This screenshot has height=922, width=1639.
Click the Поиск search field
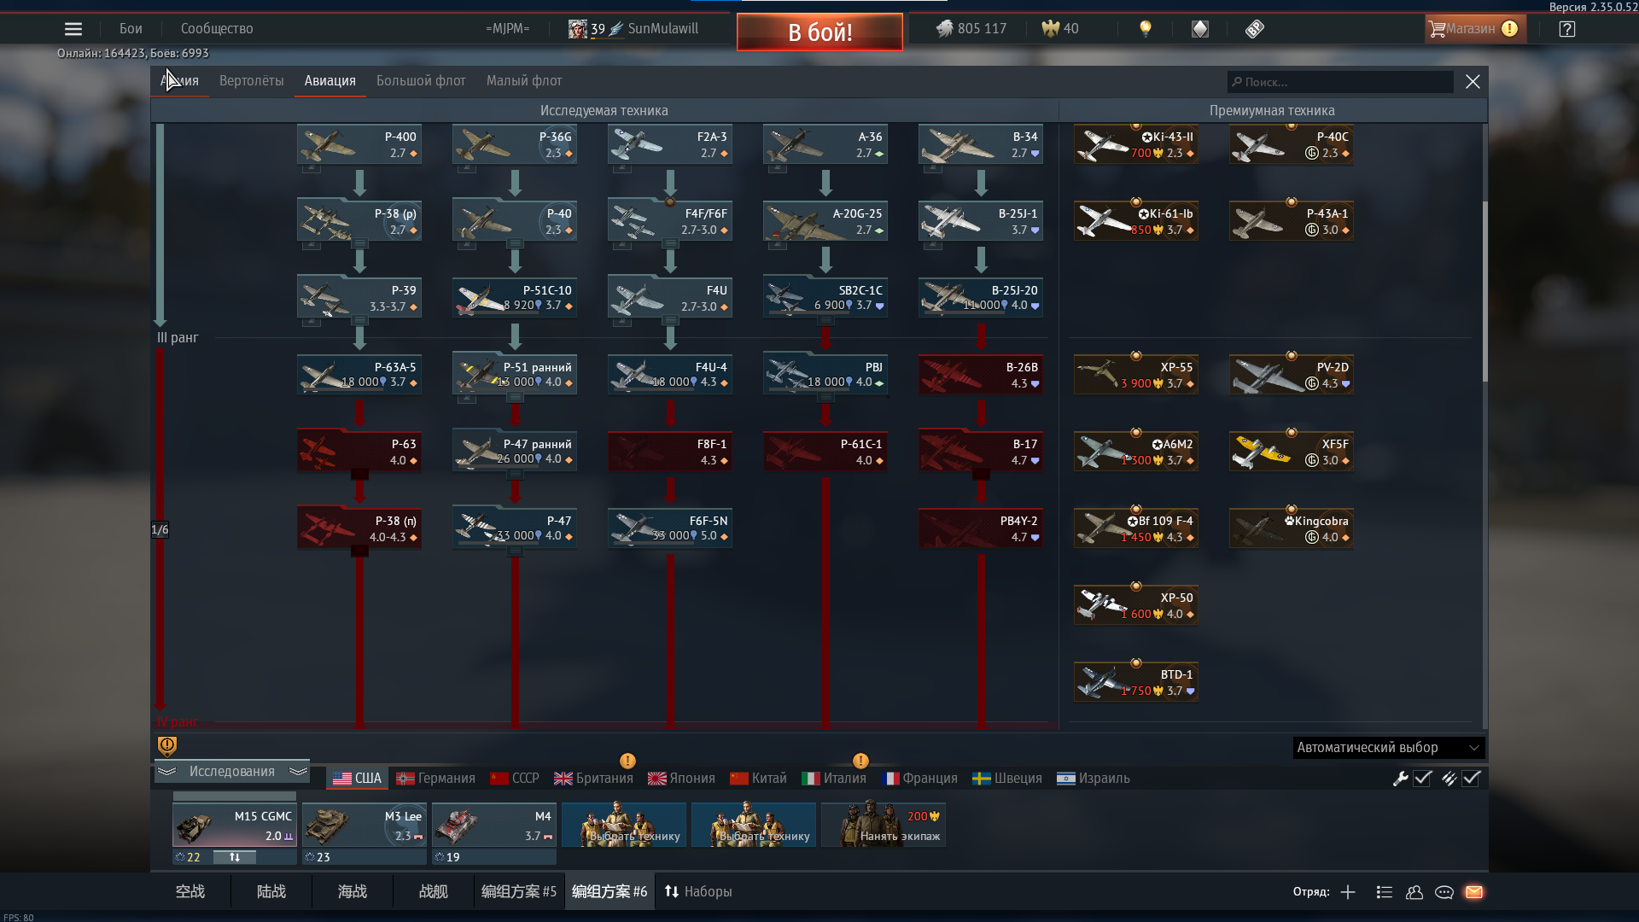[x=1340, y=82]
